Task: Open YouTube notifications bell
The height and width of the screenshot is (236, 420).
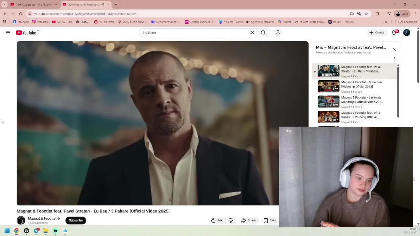Action: 394,32
